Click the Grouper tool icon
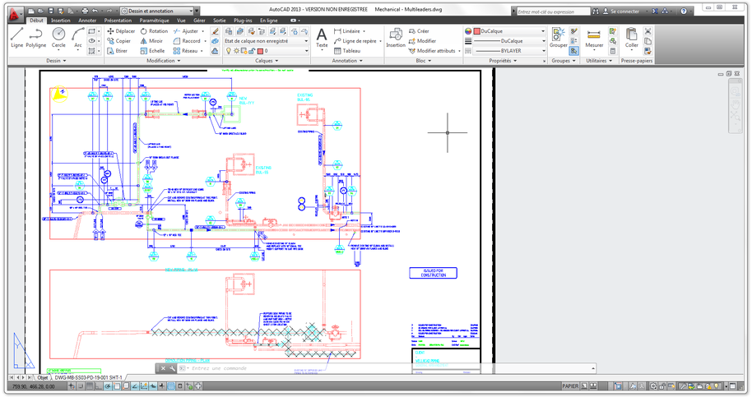Viewport: 752px width, 397px height. click(559, 35)
